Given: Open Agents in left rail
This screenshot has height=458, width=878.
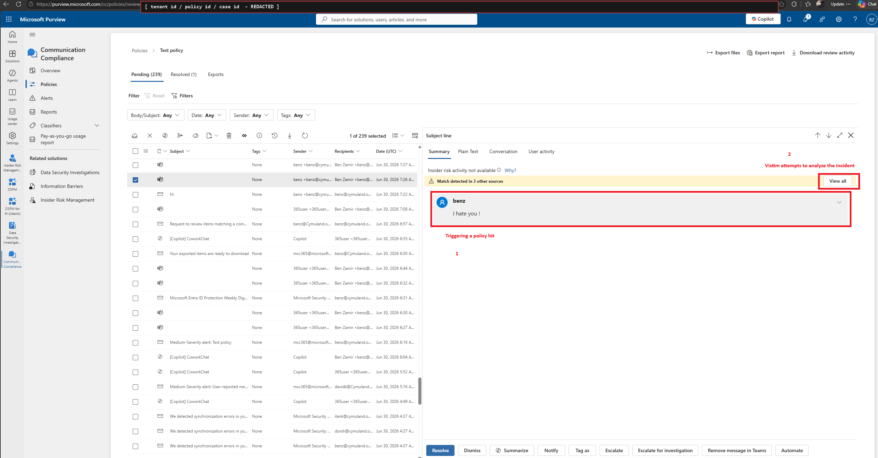Looking at the screenshot, I should (x=12, y=75).
